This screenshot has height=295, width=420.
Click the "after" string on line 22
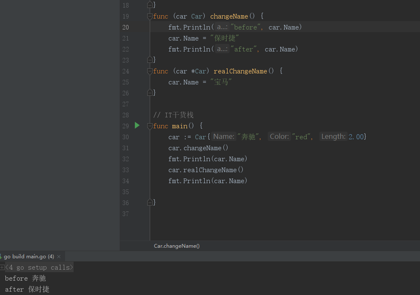pos(244,49)
